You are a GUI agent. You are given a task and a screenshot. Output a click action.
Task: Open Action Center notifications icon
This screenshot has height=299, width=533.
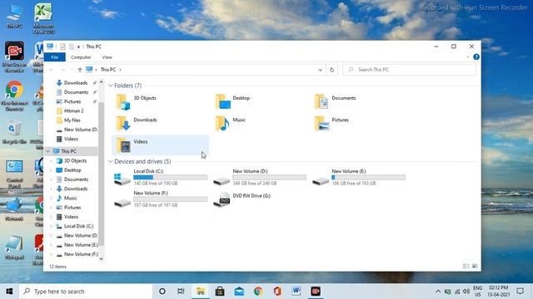point(520,292)
